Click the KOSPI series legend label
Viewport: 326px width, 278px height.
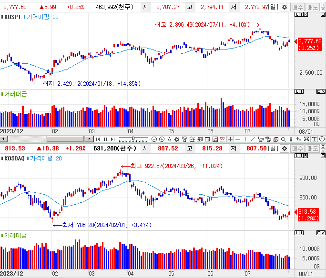point(11,17)
